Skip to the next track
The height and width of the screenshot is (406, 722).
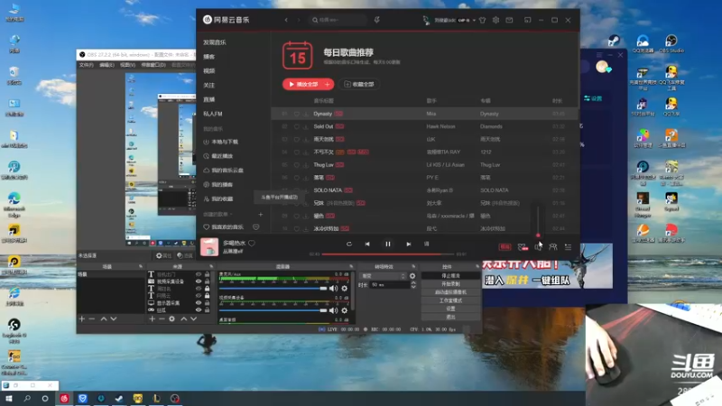pyautogui.click(x=409, y=244)
